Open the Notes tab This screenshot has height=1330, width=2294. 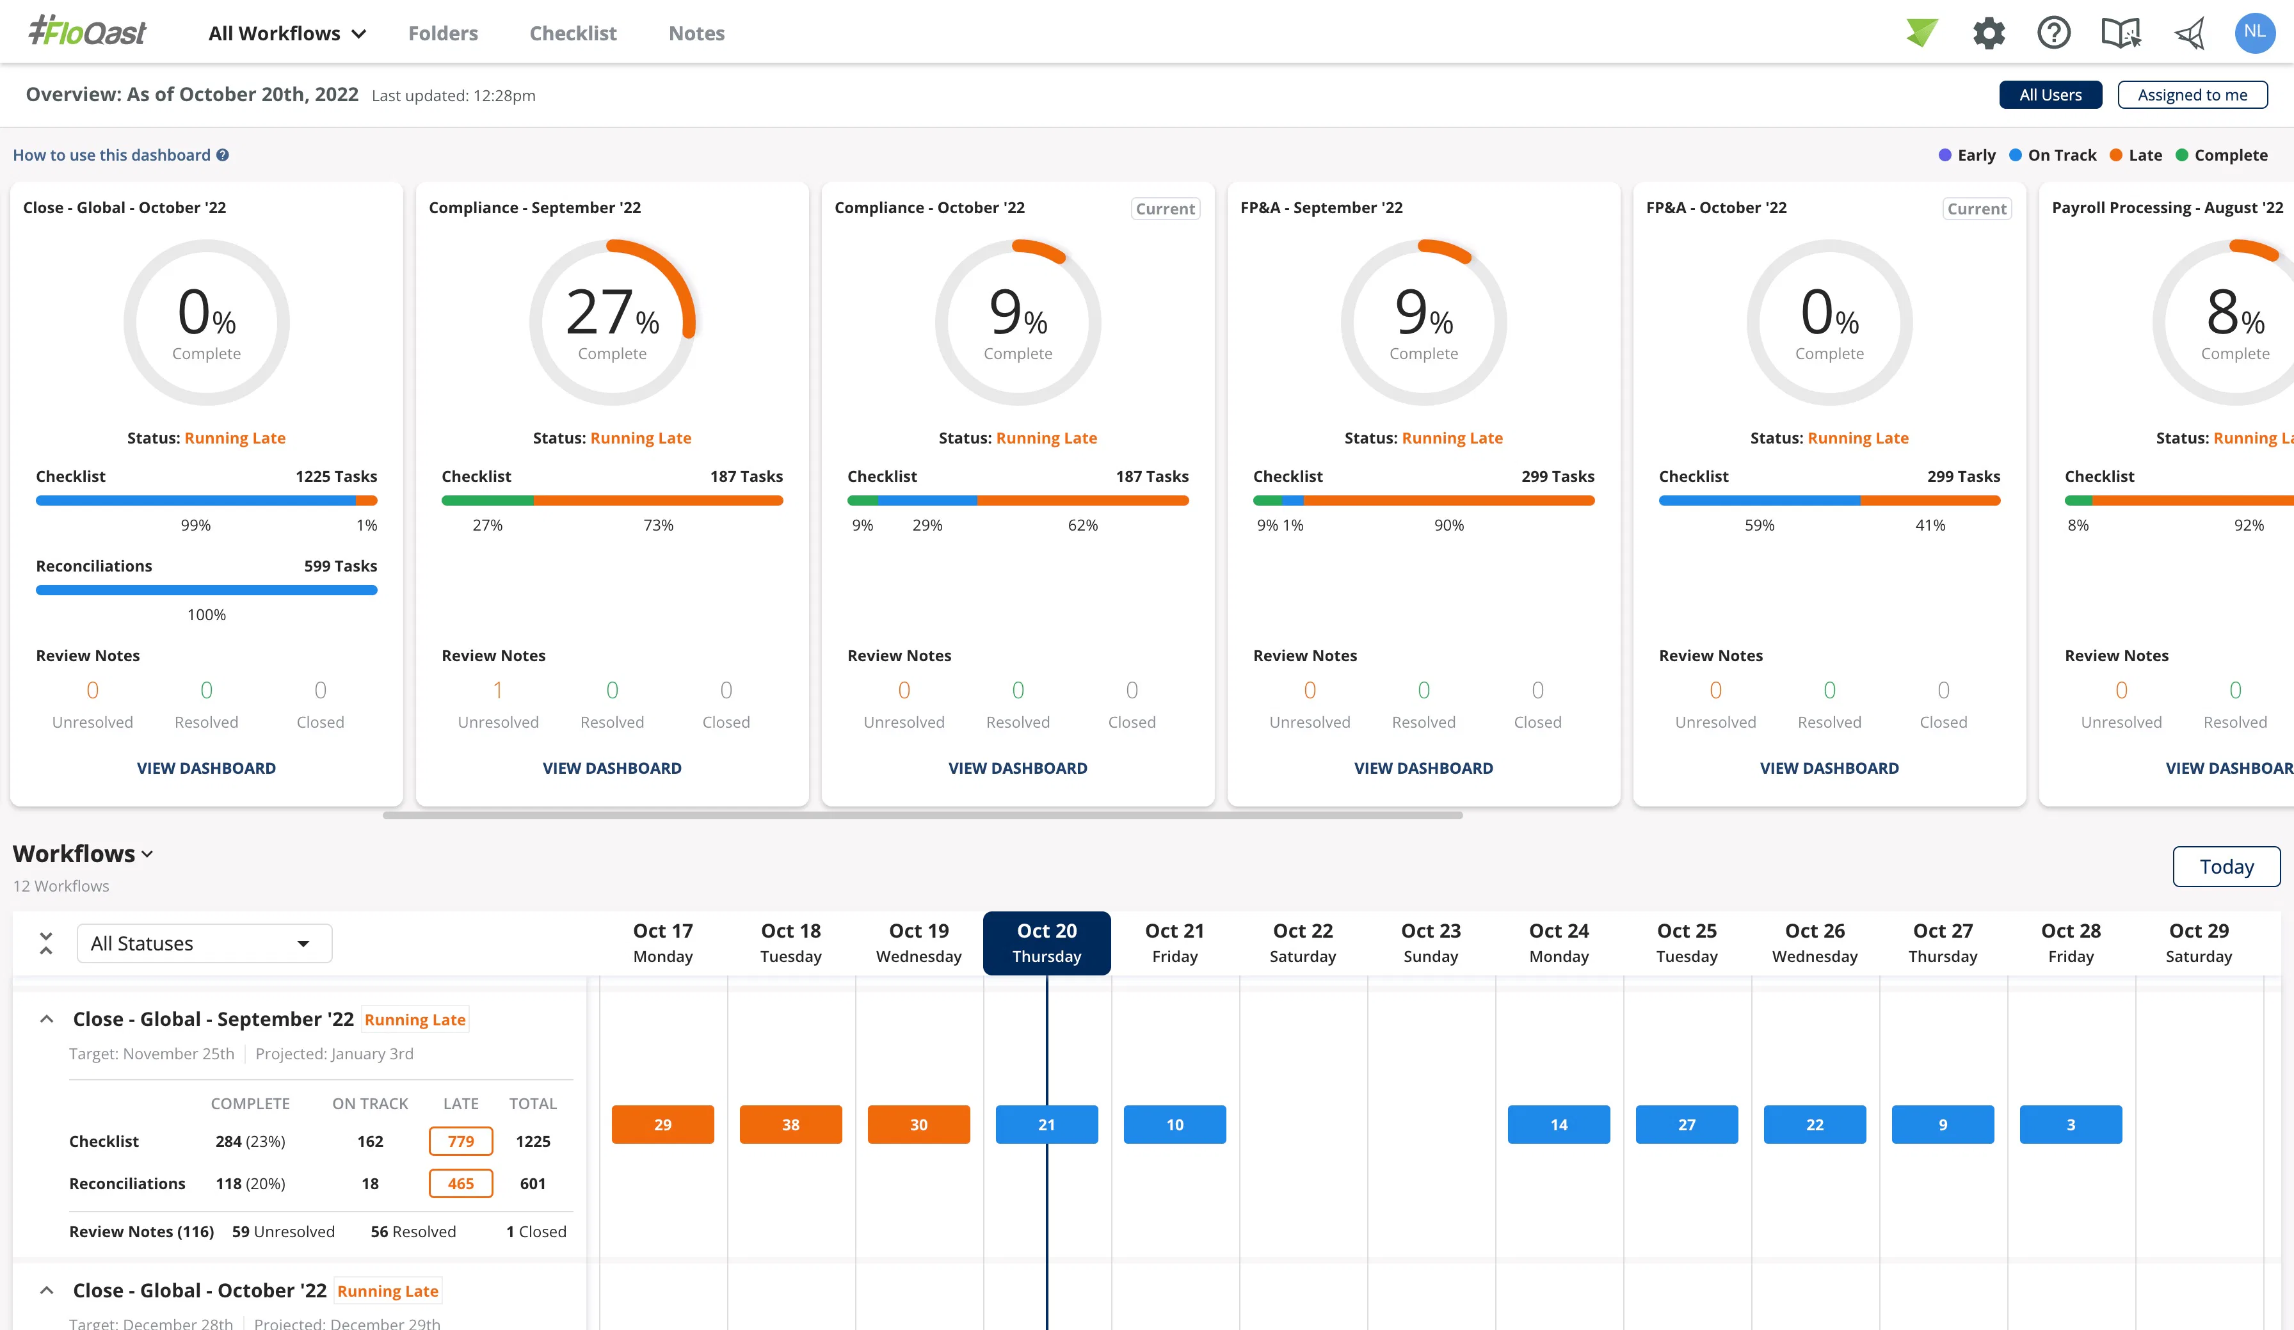[x=696, y=33]
